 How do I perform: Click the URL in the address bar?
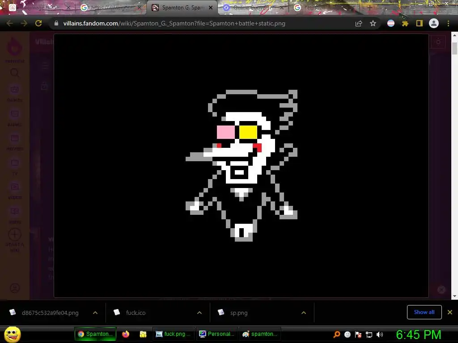[x=174, y=23]
